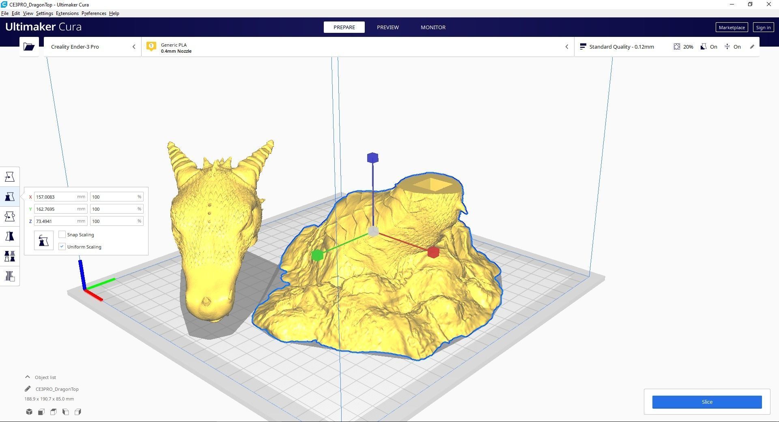Select the Scale tool
The image size is (779, 422).
click(10, 197)
